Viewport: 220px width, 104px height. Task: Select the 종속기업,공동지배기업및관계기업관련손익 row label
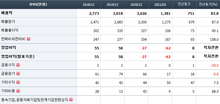click(x=34, y=100)
